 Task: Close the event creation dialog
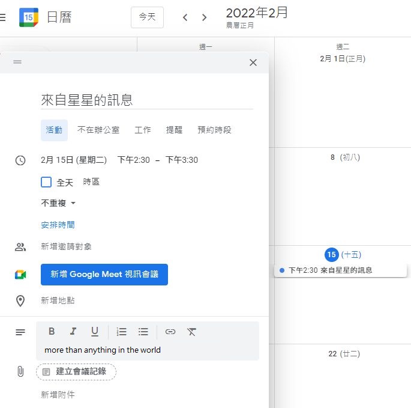pyautogui.click(x=253, y=62)
